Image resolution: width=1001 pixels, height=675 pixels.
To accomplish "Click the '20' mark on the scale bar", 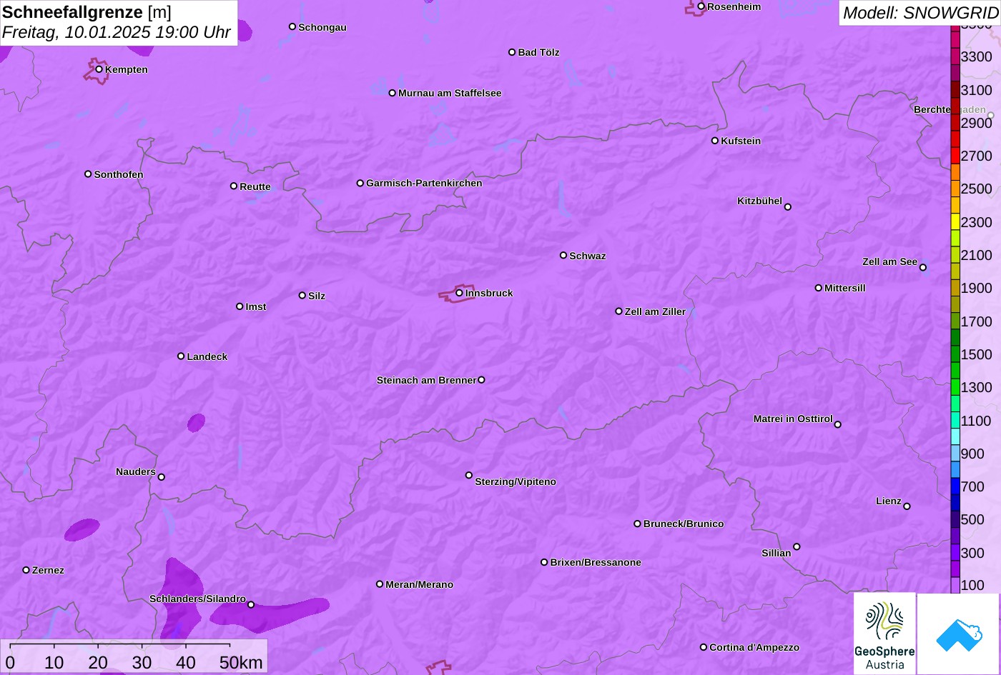I will click(98, 662).
